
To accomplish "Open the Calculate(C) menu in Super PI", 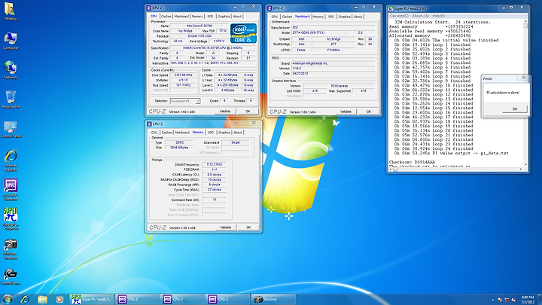I will [x=399, y=16].
